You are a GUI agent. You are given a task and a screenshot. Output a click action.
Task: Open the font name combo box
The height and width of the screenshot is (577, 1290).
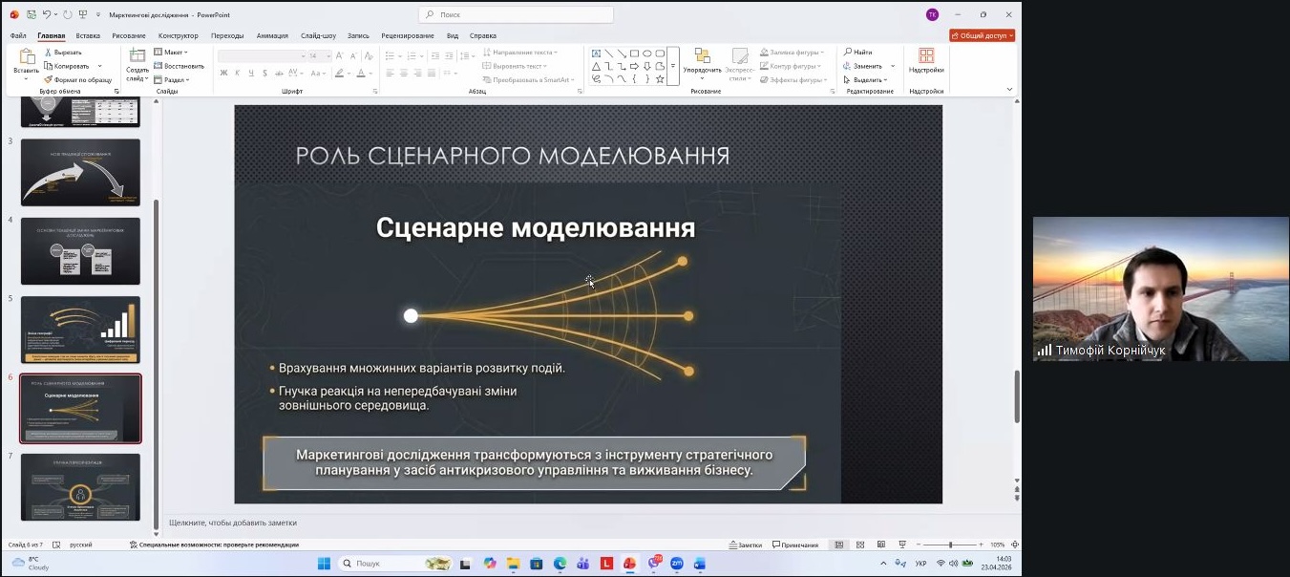tap(262, 56)
